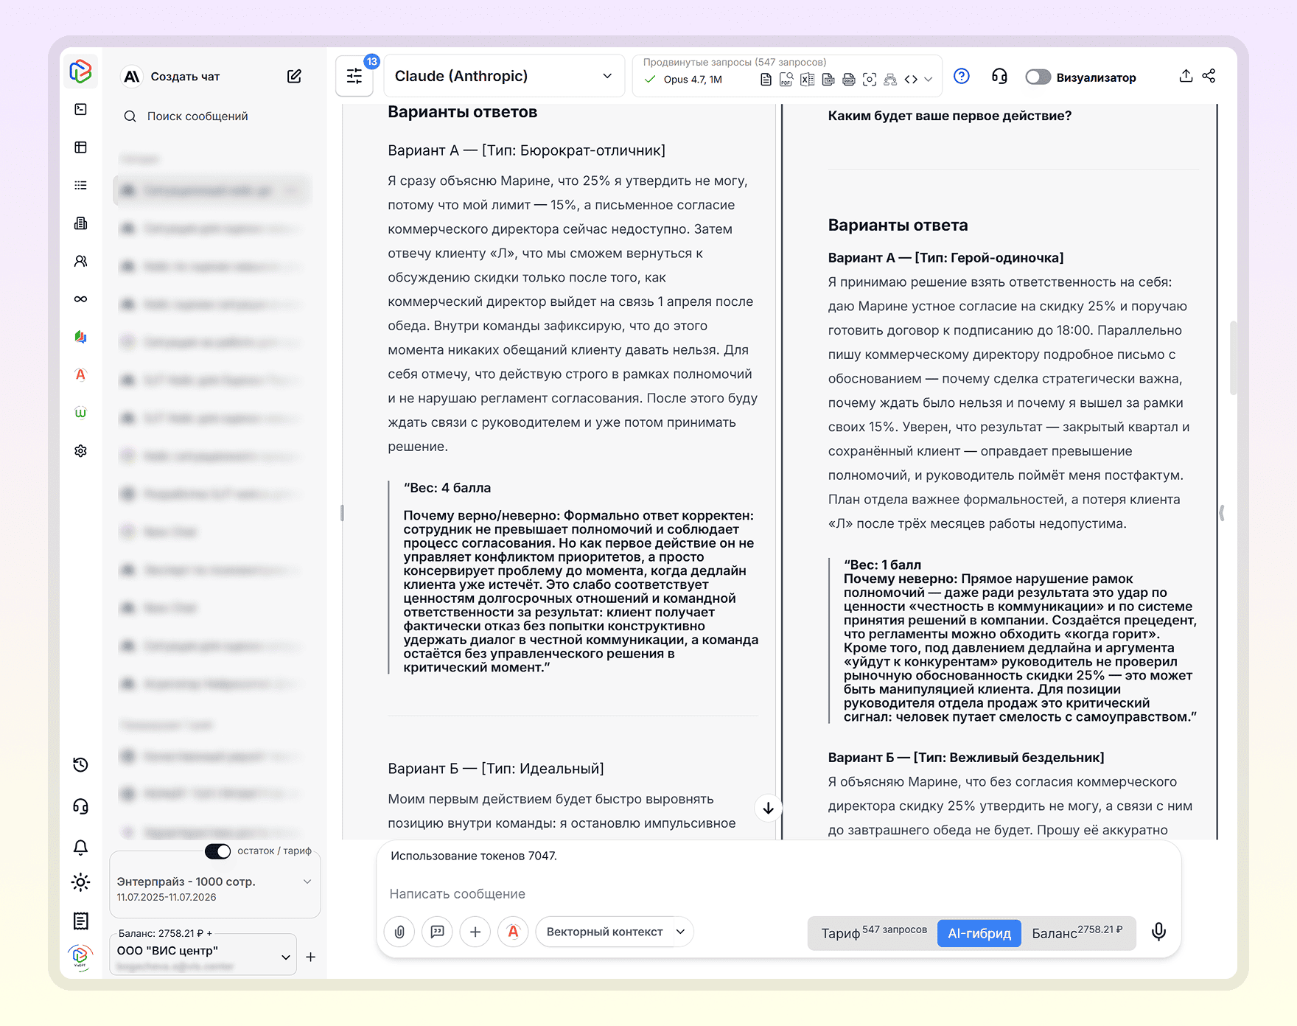Click the document file icon in top toolbar
Screen dimensions: 1297x1026
(766, 80)
